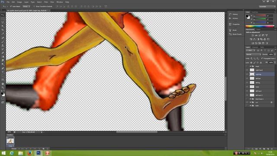Click lock transparent pixels icon
Screen dimensions: 277x156
(251, 62)
